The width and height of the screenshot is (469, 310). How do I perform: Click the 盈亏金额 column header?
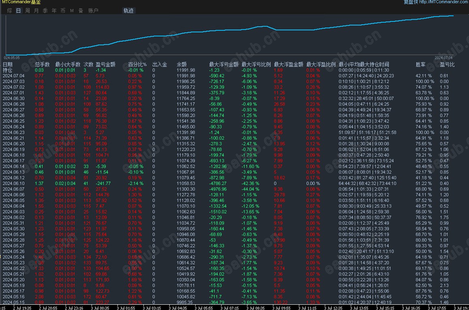[x=106, y=65]
